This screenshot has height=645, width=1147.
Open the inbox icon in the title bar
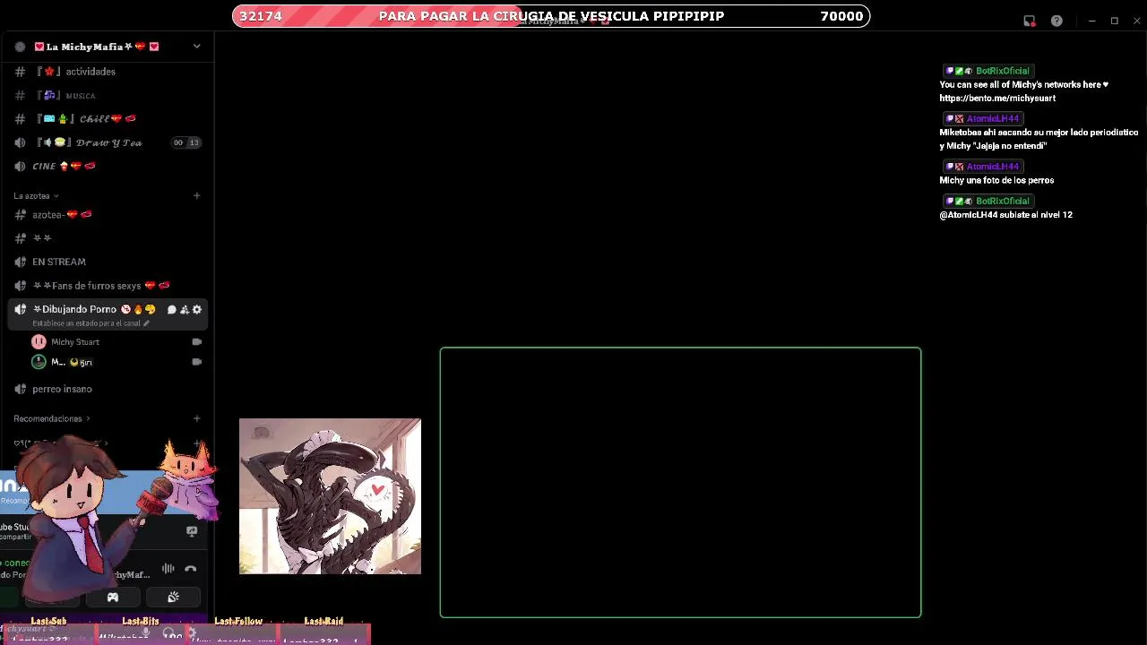click(x=1030, y=21)
